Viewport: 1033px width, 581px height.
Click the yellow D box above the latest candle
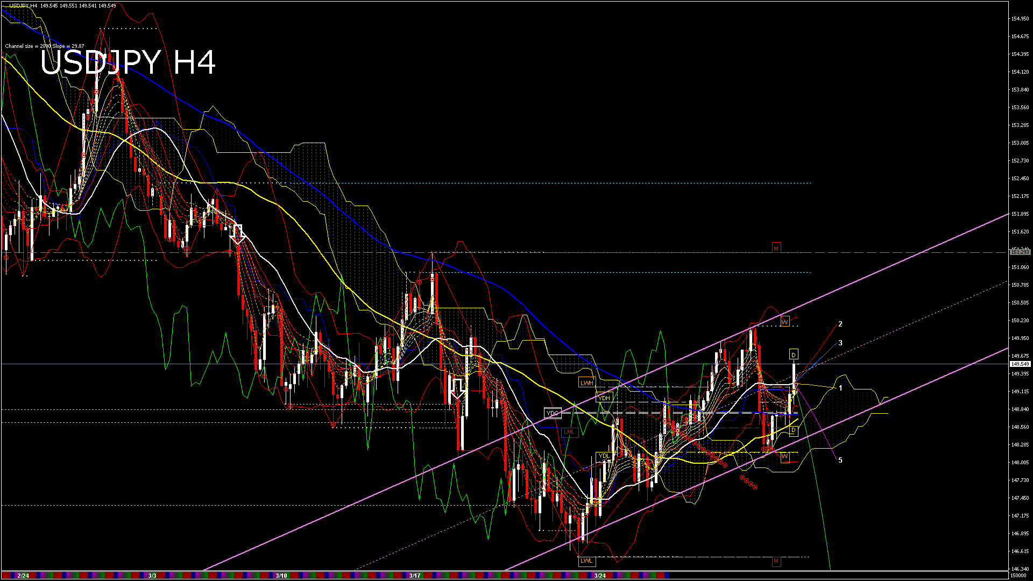coord(794,355)
